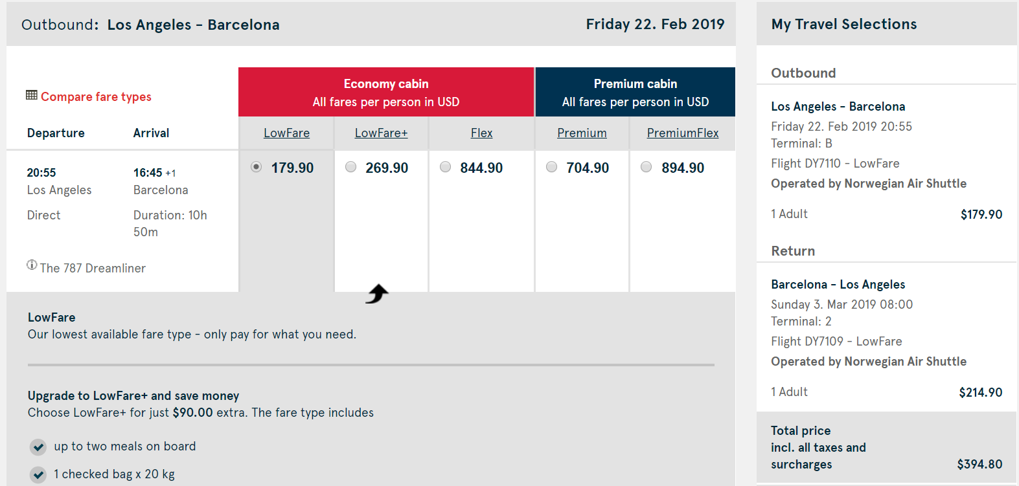Viewport: 1019px width, 486px height.
Task: Click the info icon beside 787 Dreamliner
Action: coord(32,265)
